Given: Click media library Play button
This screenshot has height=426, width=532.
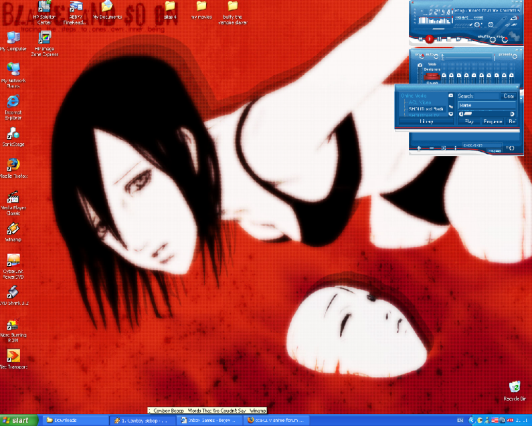Looking at the screenshot, I should point(469,122).
